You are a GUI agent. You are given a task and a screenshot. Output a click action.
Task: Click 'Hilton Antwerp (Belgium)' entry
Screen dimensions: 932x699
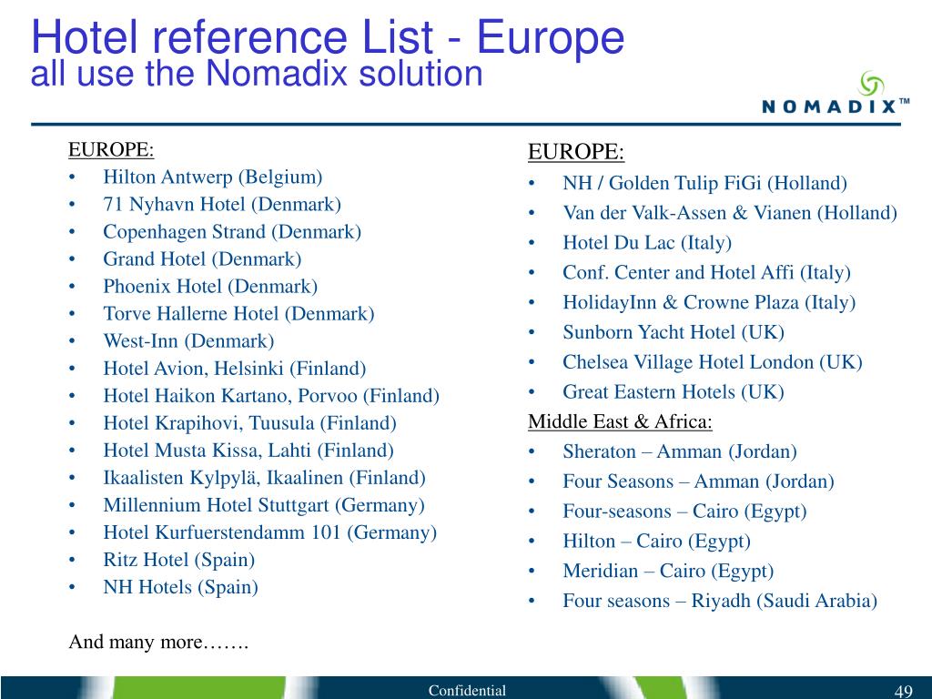(213, 177)
